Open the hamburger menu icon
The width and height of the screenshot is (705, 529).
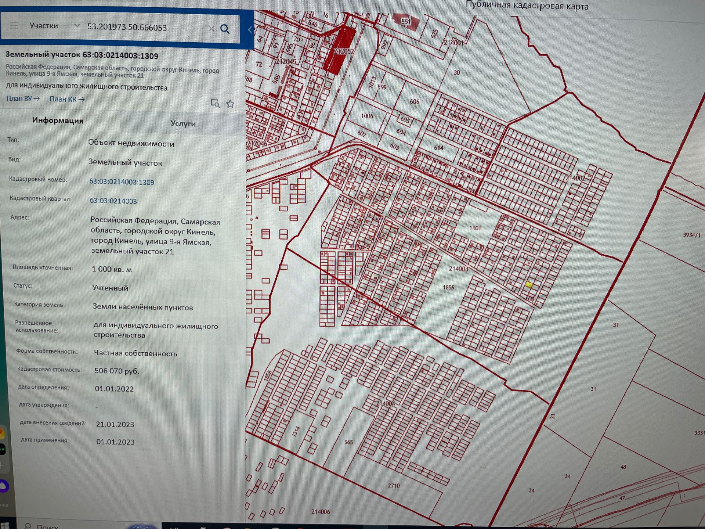coord(14,26)
